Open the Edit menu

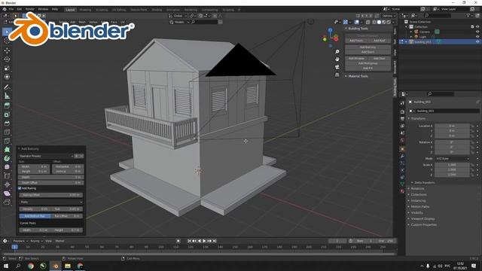pos(20,9)
